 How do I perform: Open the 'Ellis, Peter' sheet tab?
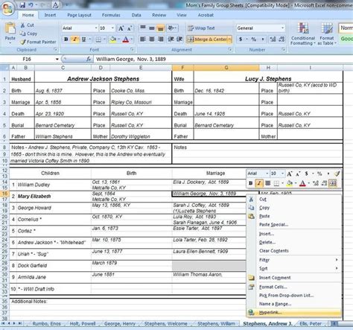point(311,324)
